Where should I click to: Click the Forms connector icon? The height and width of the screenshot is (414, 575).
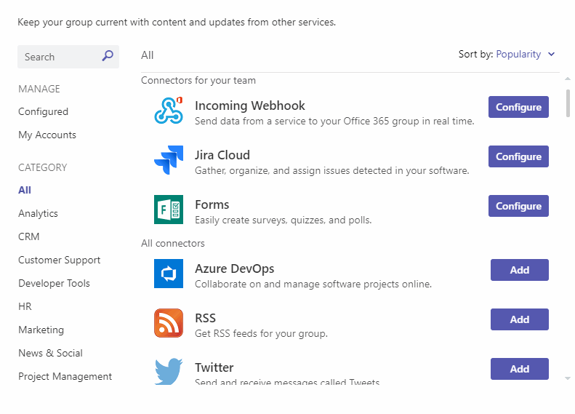tap(169, 210)
